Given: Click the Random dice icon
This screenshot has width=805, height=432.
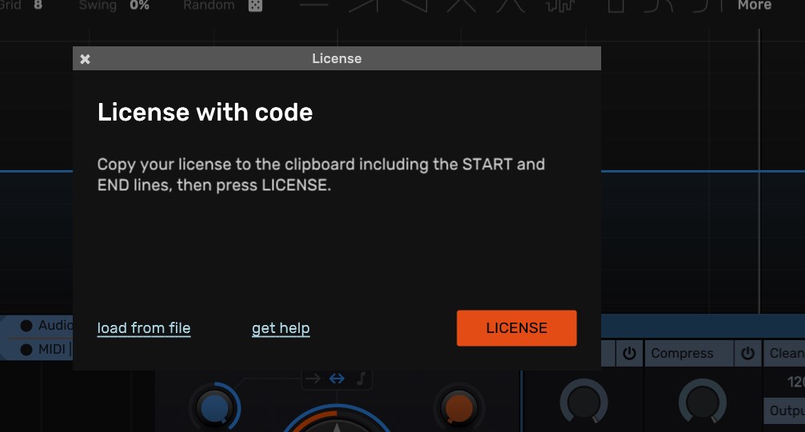Looking at the screenshot, I should click(x=254, y=6).
